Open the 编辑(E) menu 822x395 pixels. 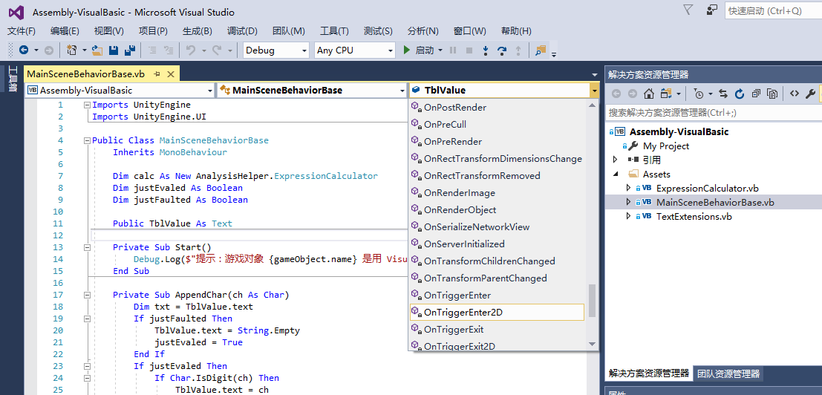pos(65,31)
